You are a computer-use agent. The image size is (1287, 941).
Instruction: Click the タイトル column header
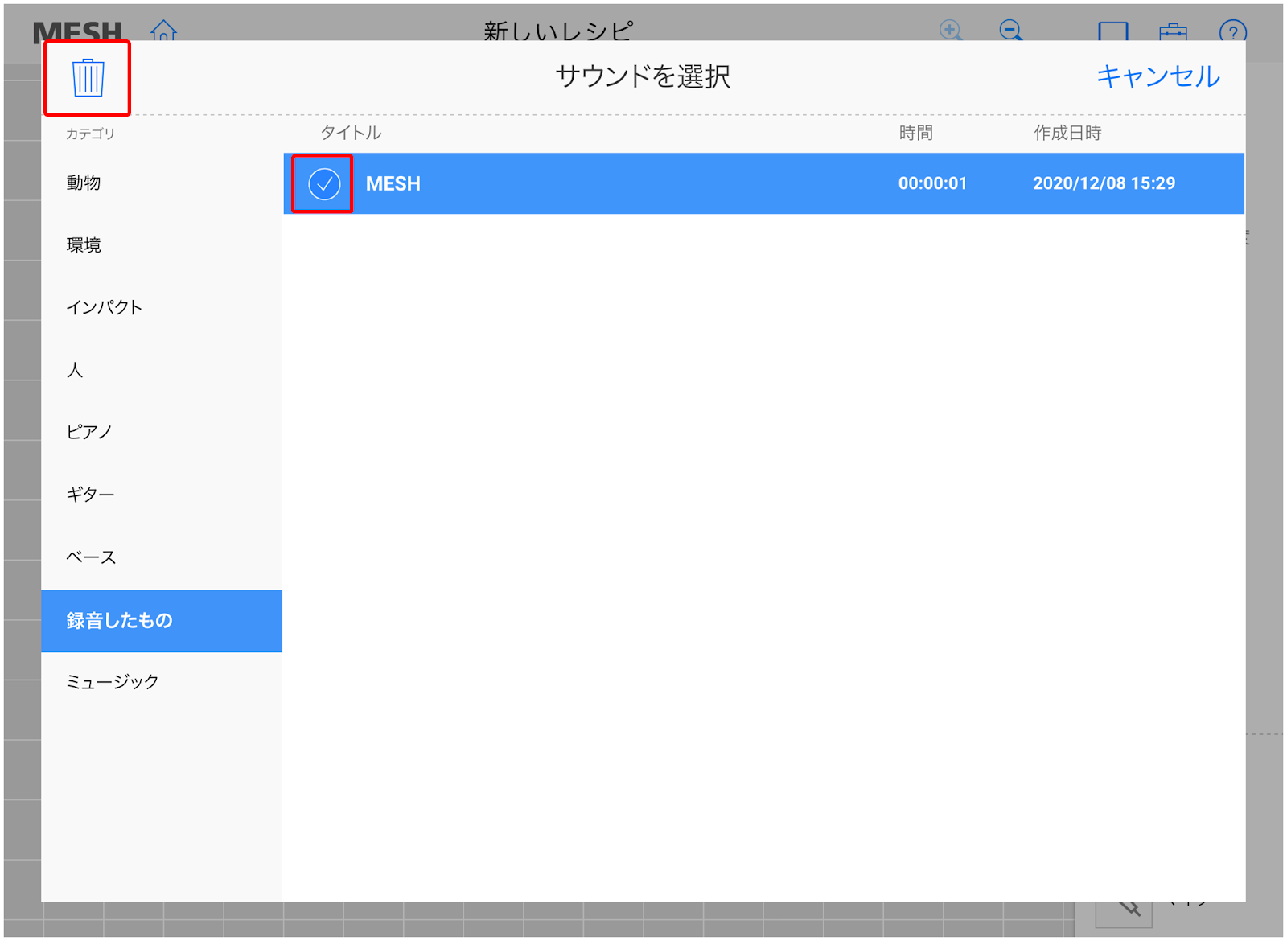tap(351, 133)
